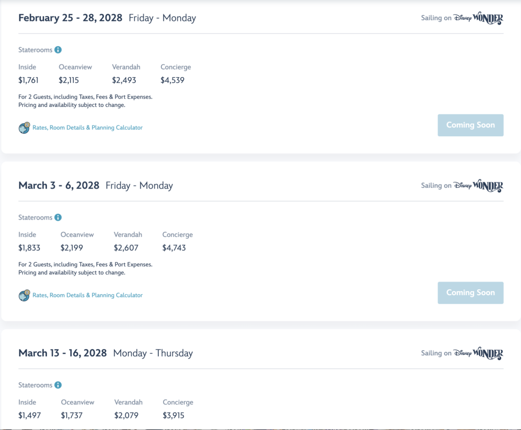Select Verandah price $2,607
This screenshot has width=521, height=430.
(126, 248)
